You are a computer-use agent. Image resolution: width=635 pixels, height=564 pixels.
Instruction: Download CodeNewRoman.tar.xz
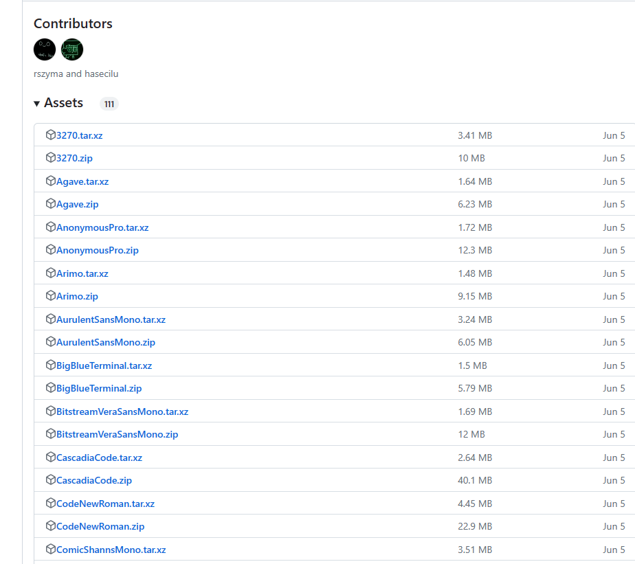coord(105,504)
